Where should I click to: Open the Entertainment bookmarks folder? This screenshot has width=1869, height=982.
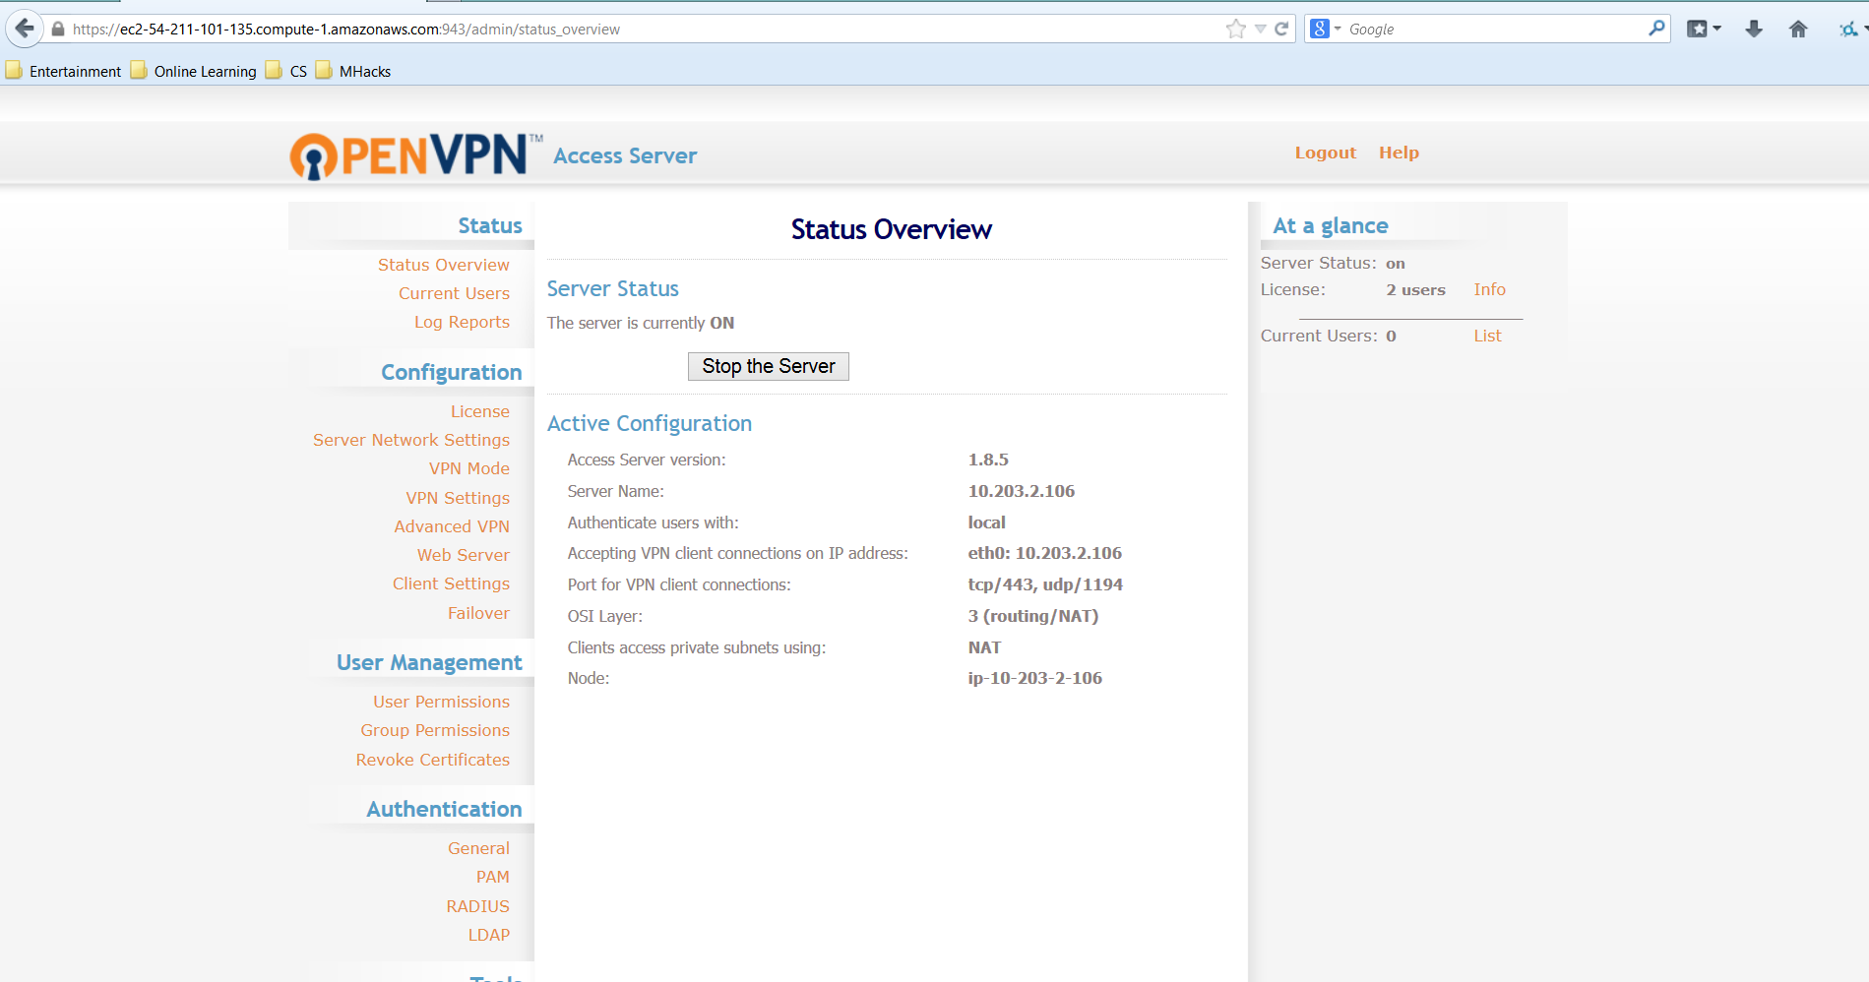(x=64, y=71)
